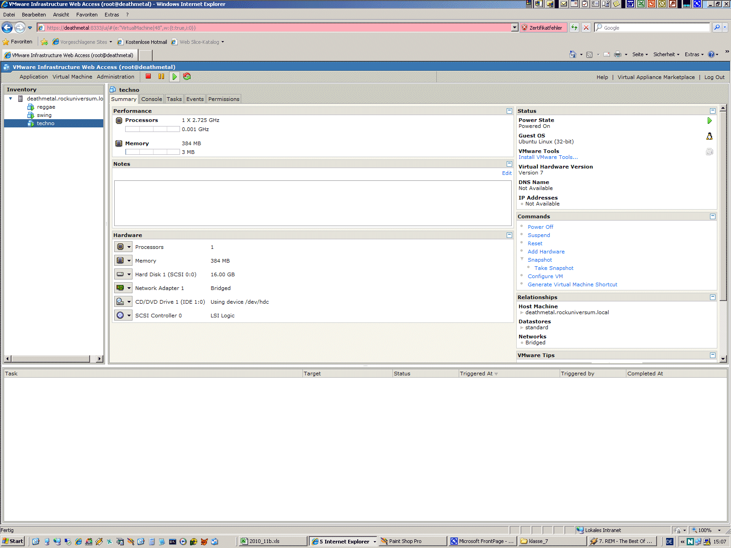Open Virtual Appliance Marketplace link

[x=656, y=77]
